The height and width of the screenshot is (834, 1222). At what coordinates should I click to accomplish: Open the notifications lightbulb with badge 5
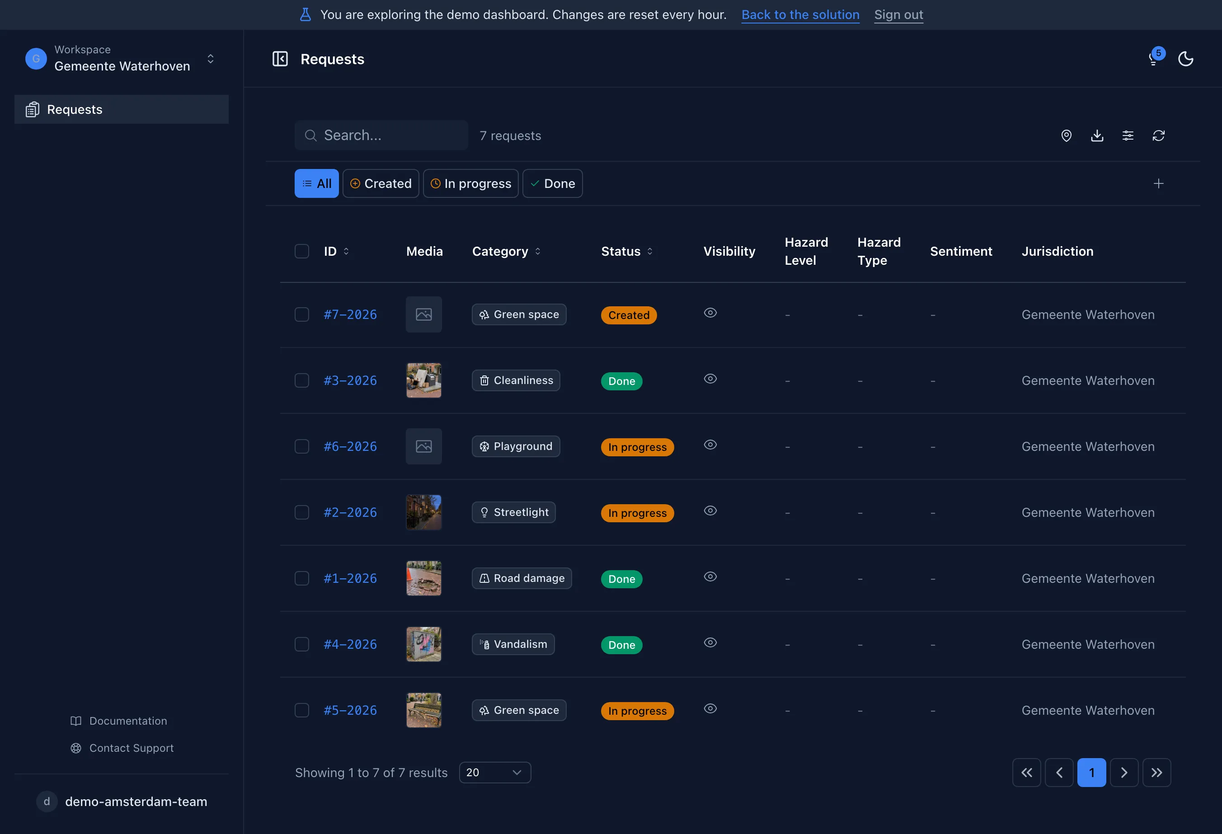[1155, 58]
